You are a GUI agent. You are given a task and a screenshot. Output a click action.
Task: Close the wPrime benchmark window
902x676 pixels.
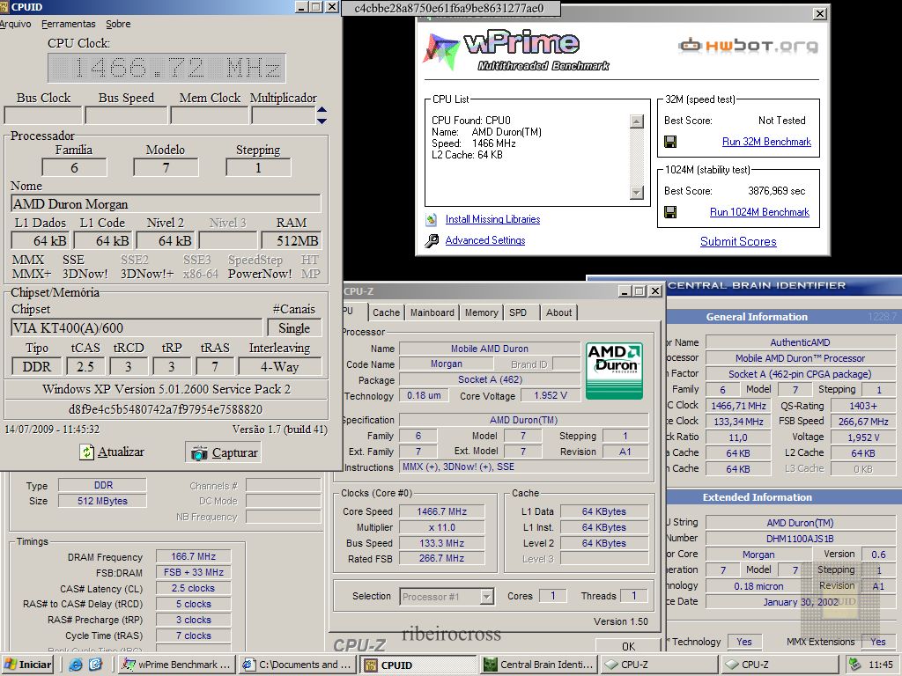pos(820,14)
